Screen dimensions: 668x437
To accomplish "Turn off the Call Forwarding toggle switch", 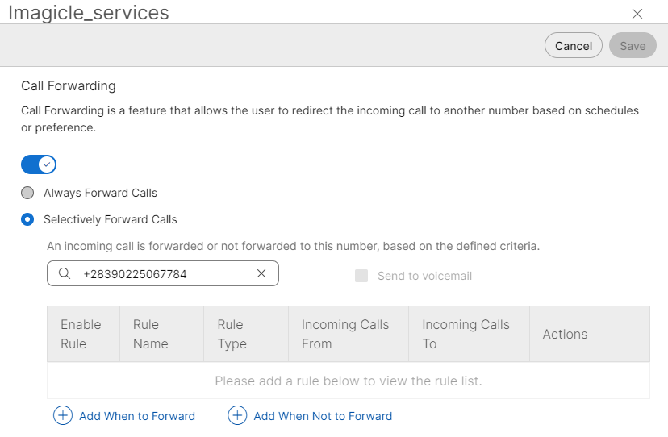I will 39,164.
